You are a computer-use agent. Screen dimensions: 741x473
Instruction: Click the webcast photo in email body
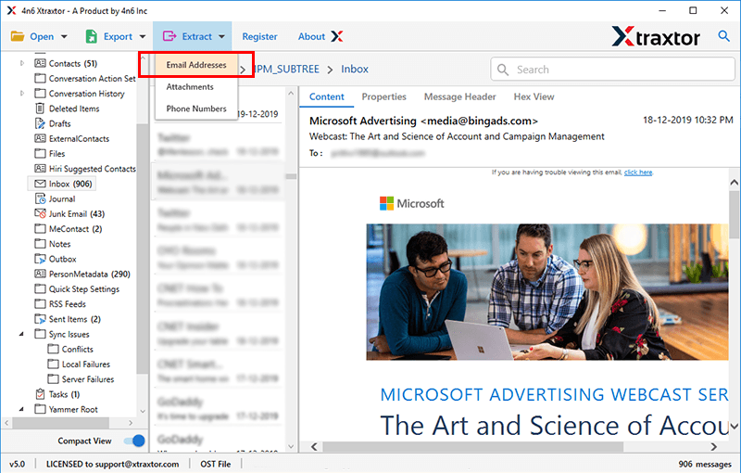click(546, 292)
